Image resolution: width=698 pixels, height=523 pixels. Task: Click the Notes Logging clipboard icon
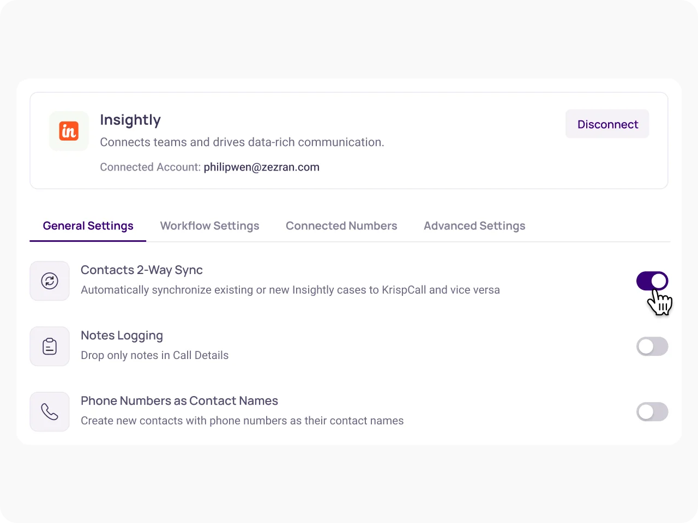50,346
